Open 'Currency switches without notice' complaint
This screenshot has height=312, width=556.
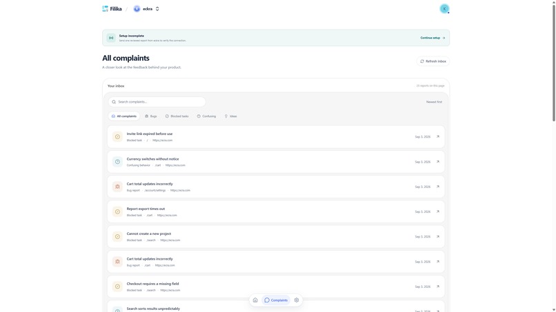pyautogui.click(x=276, y=162)
